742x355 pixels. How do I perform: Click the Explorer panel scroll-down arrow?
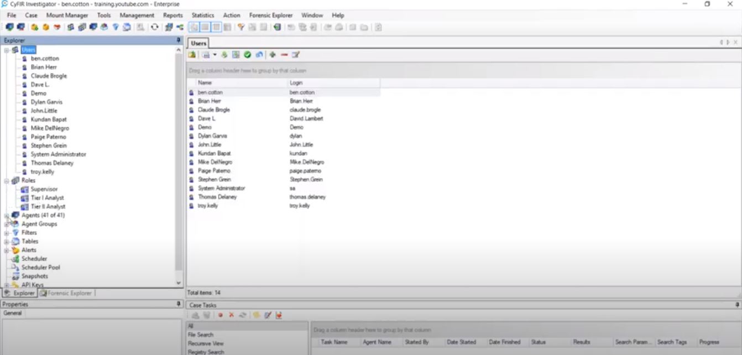pos(179,283)
